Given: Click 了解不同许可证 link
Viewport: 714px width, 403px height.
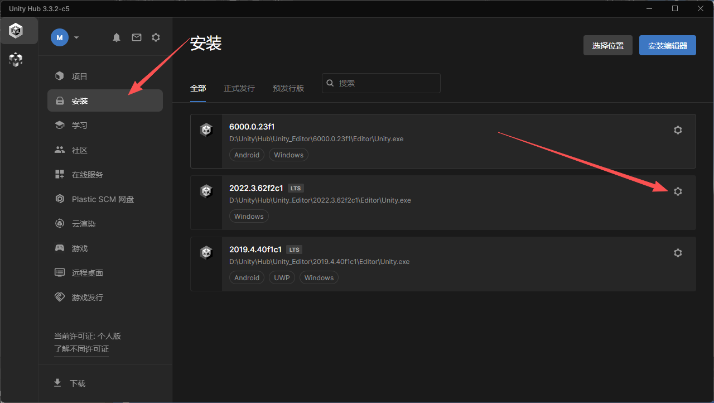Looking at the screenshot, I should point(81,349).
